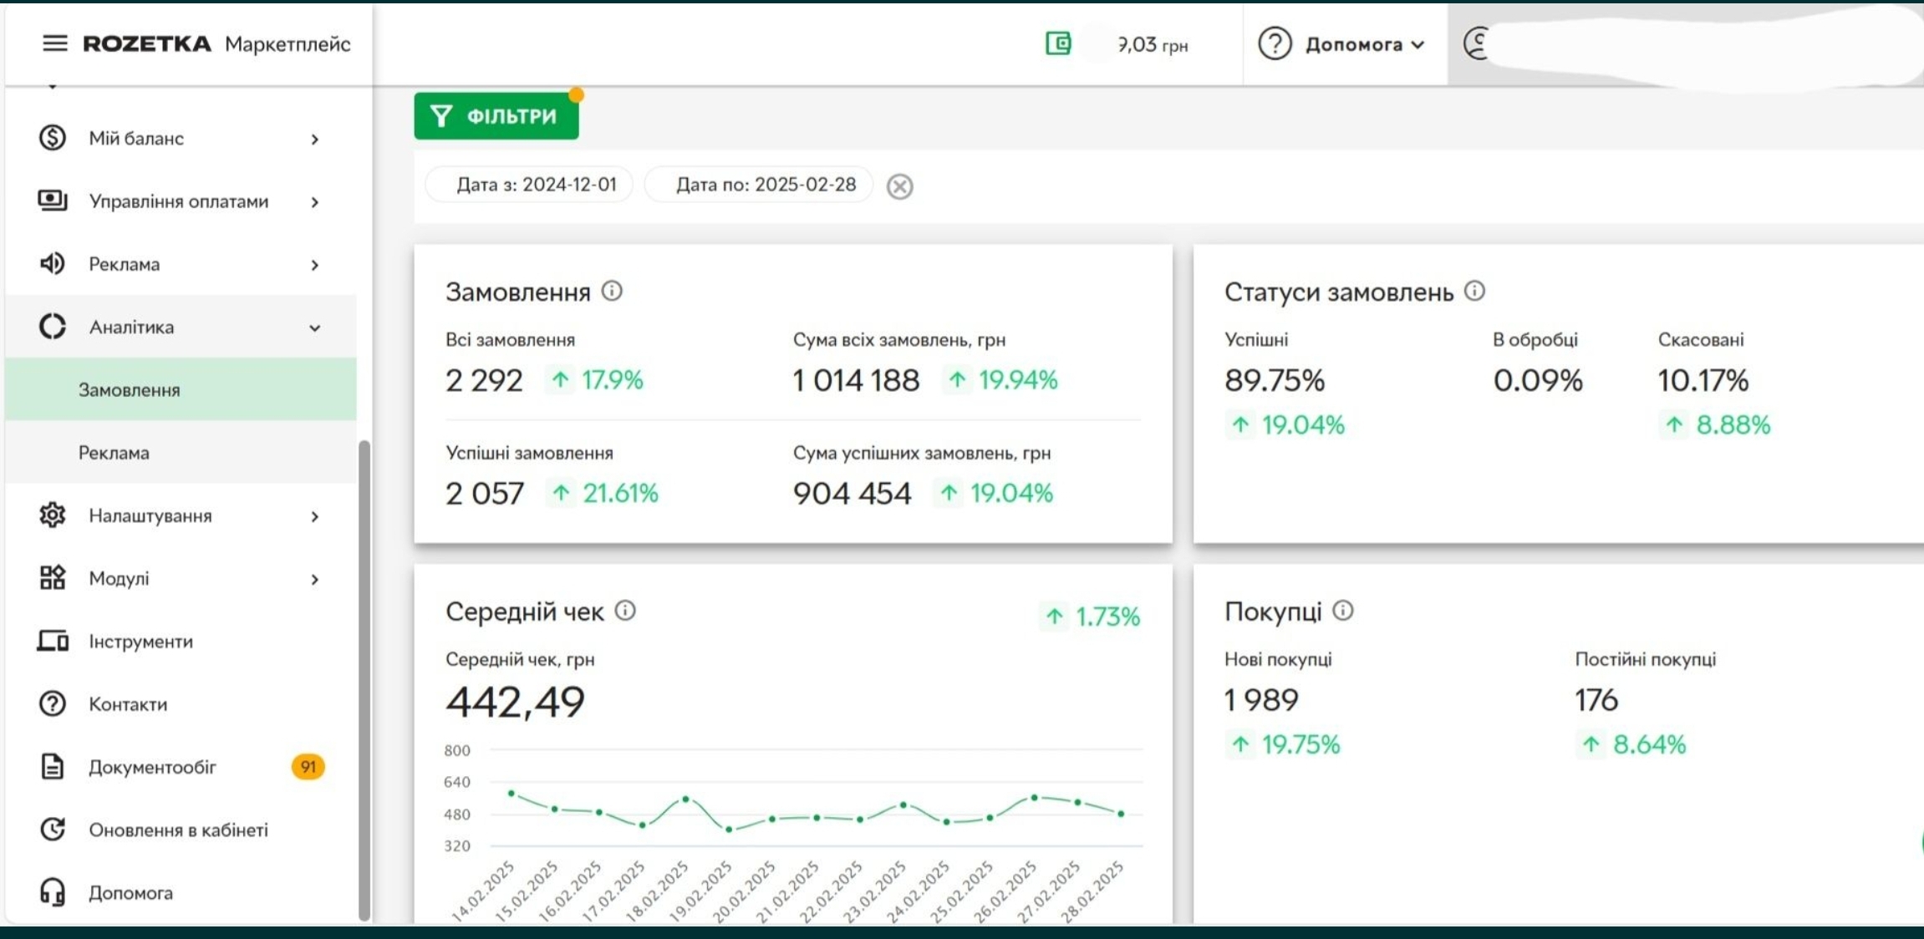Viewport: 1924px width, 939px height.
Task: Click the Документообіг document icon
Action: coord(52,767)
